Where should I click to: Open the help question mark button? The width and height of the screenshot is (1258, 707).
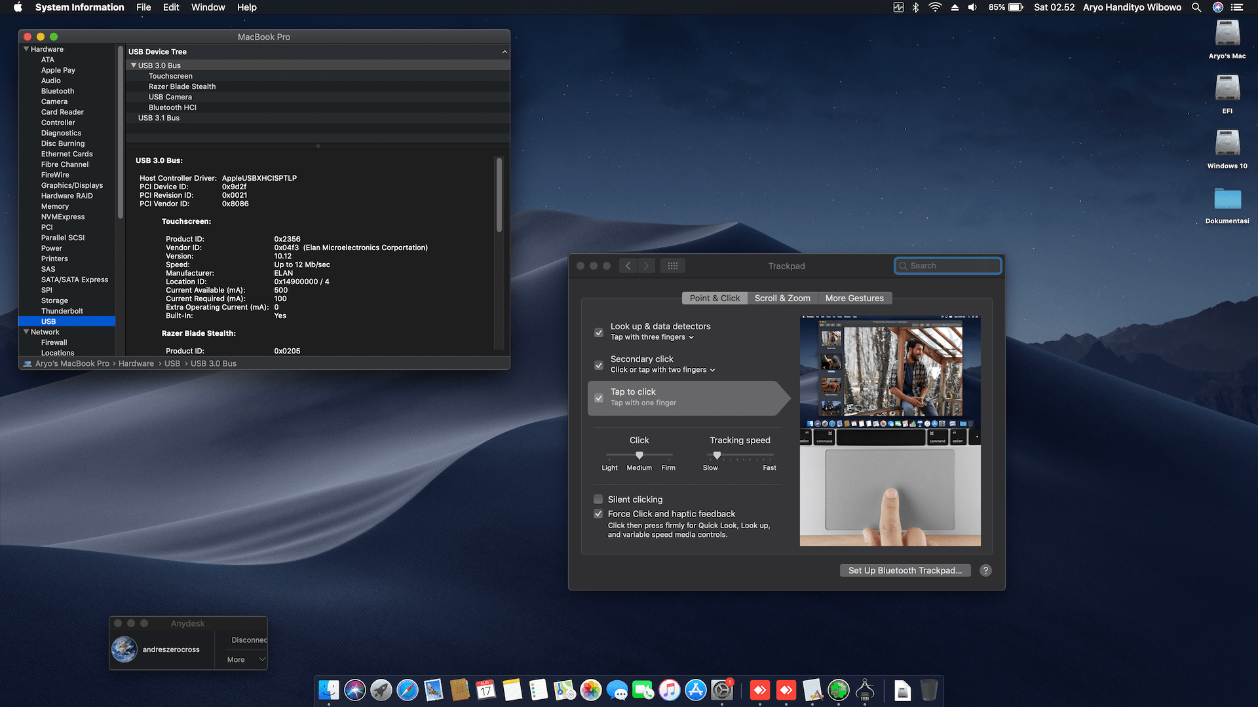(x=985, y=571)
